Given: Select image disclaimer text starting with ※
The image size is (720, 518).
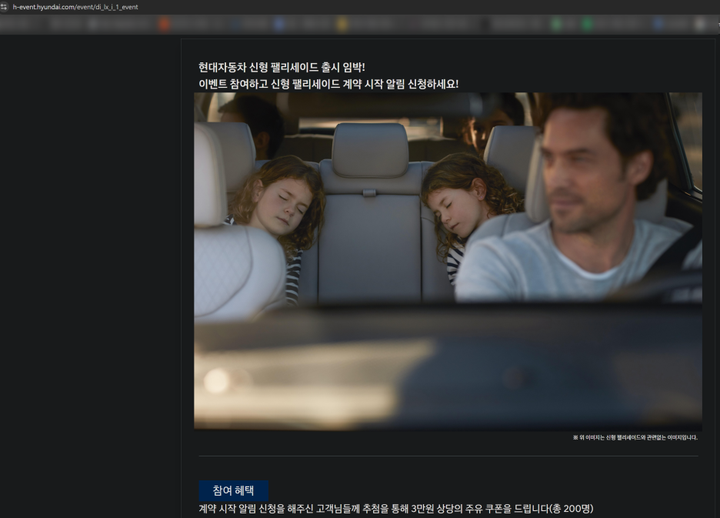Looking at the screenshot, I should [635, 437].
